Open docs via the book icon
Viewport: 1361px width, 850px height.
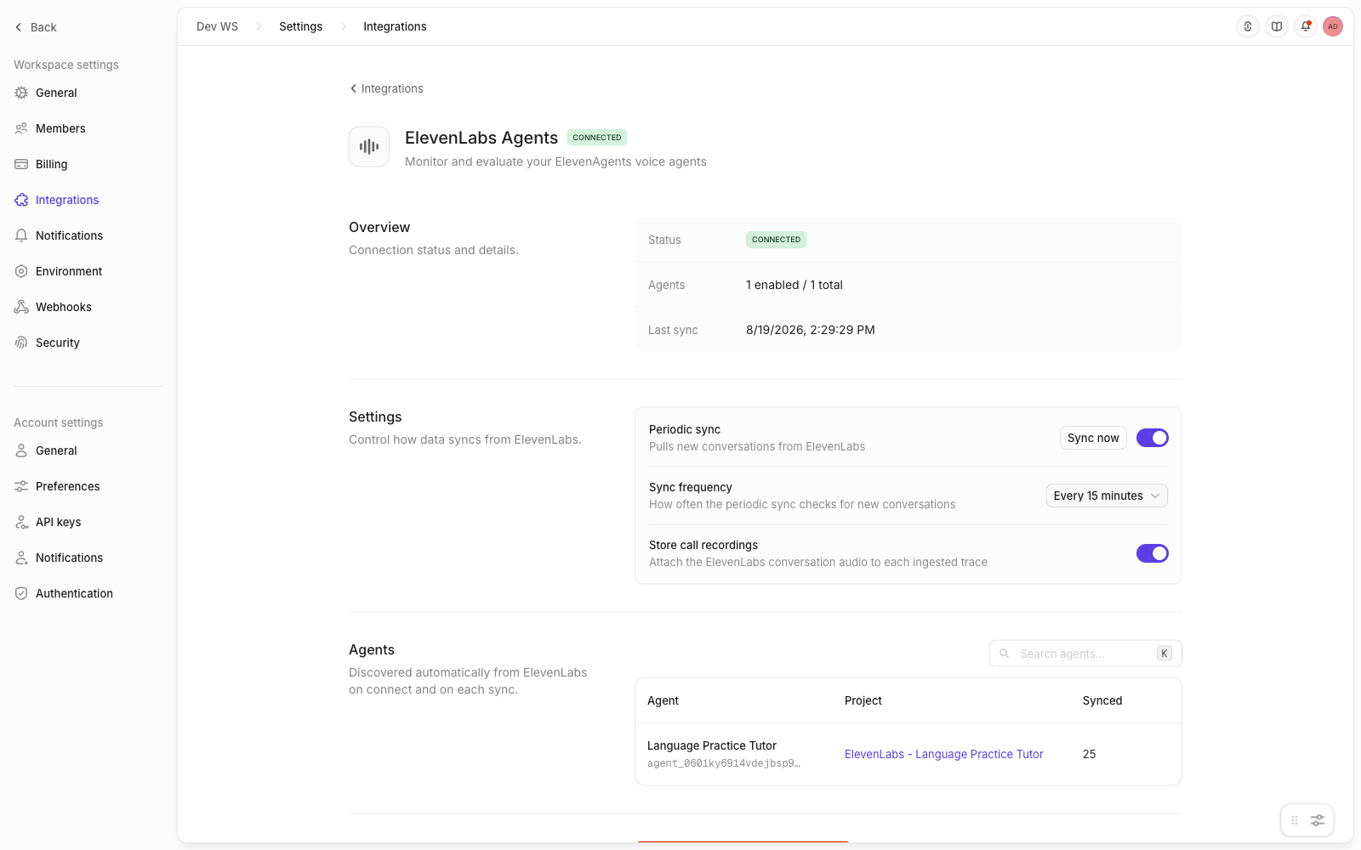pos(1277,26)
